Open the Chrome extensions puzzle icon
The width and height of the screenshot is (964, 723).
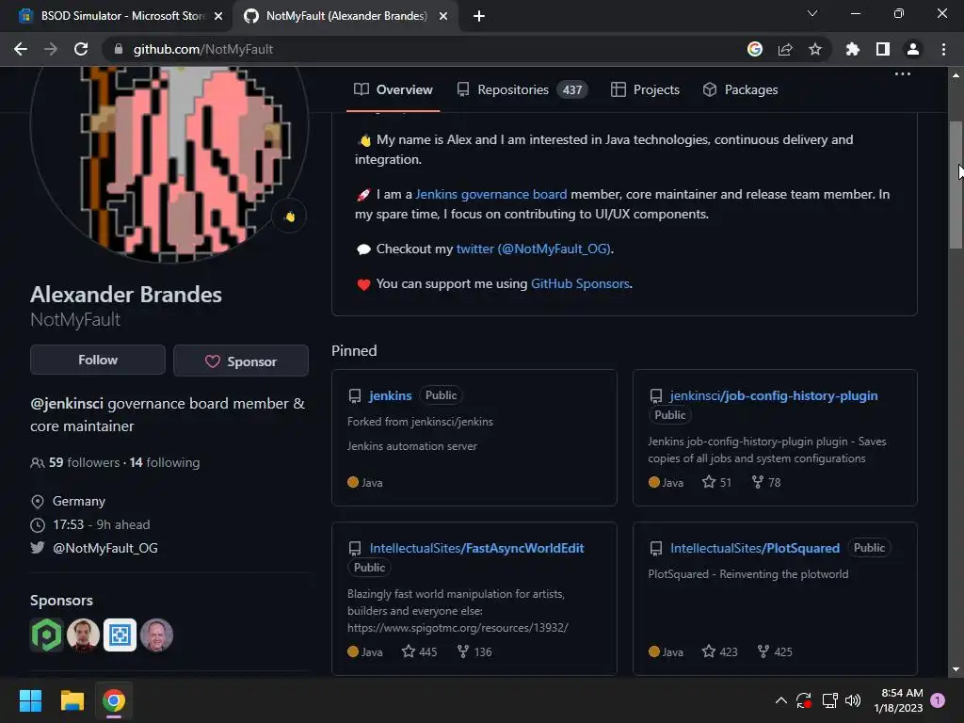(853, 49)
